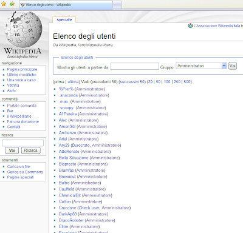
Task: Open the Vetrina link
Action: click(13, 85)
